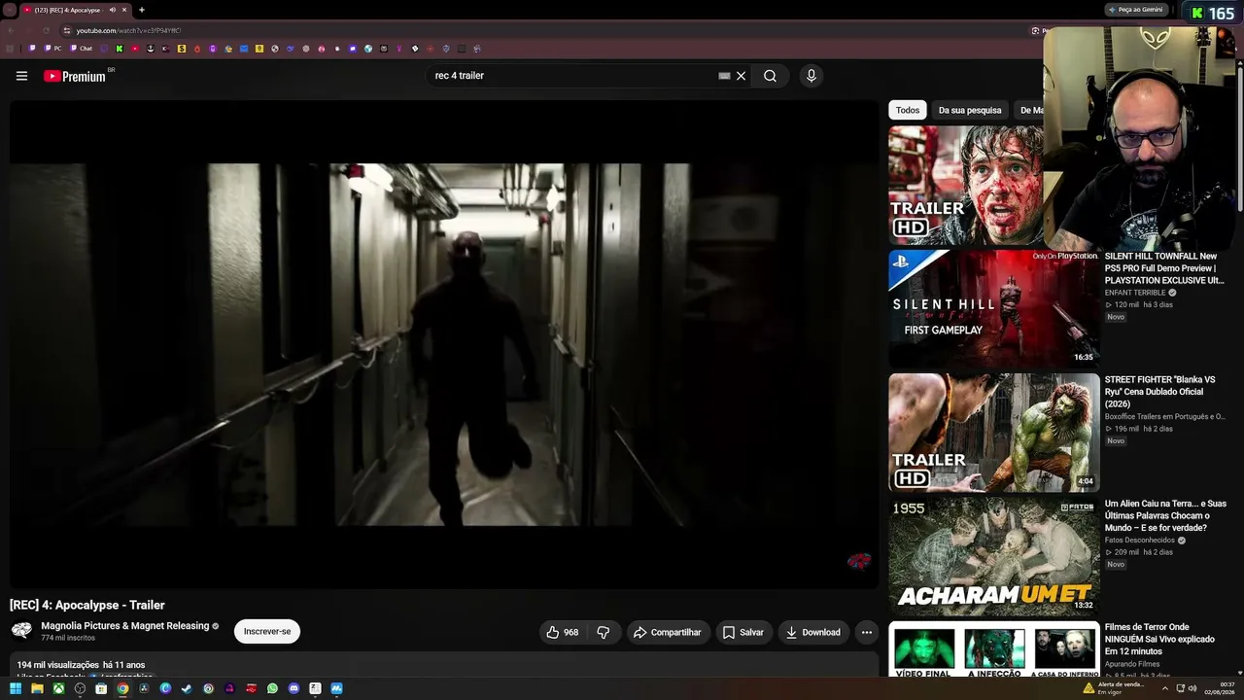
Task: Open SILENT HILL TOWNFALL video title
Action: 1164,268
